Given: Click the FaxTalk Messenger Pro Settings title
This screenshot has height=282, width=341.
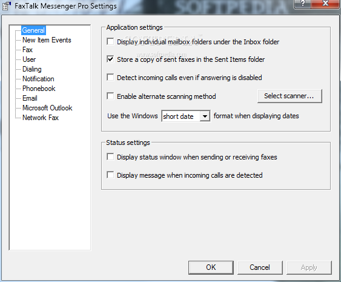Looking at the screenshot, I should (65, 6).
